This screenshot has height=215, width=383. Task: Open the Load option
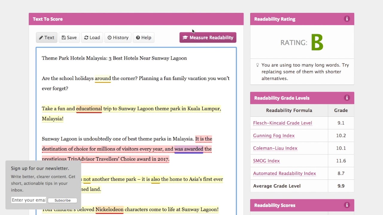click(x=92, y=38)
